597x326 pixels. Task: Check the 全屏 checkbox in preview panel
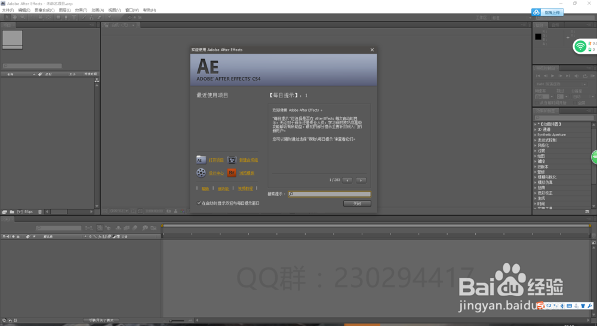(575, 103)
